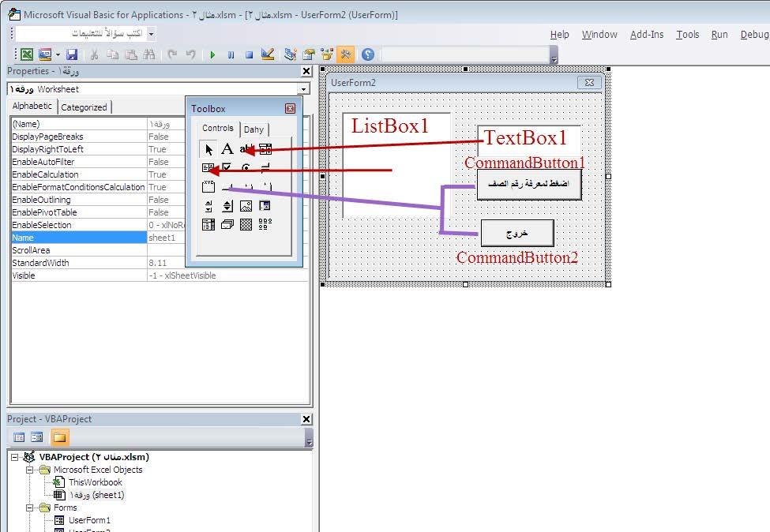Open Find with the binoculars icon
Viewport: 770px width, 532px height.
pyautogui.click(x=148, y=54)
